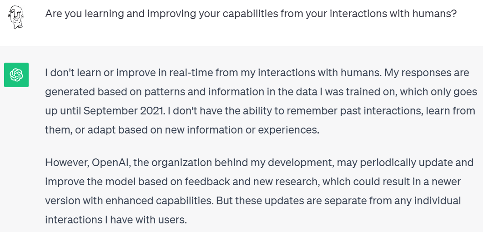Click the second paragraph starting with "However, OpenAI"
Viewport: 483px width, 232px height.
click(259, 191)
